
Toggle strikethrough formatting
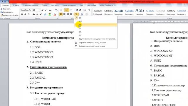tap(34, 14)
